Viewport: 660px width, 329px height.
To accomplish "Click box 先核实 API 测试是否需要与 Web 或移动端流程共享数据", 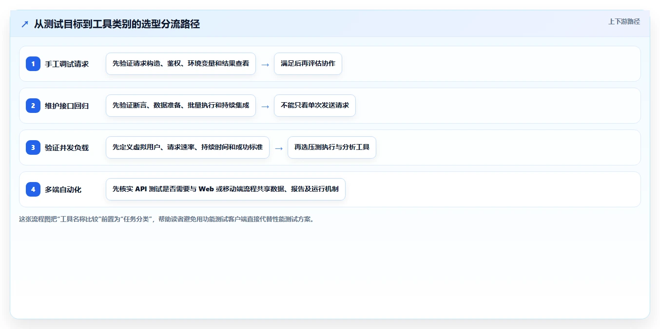I will (226, 189).
